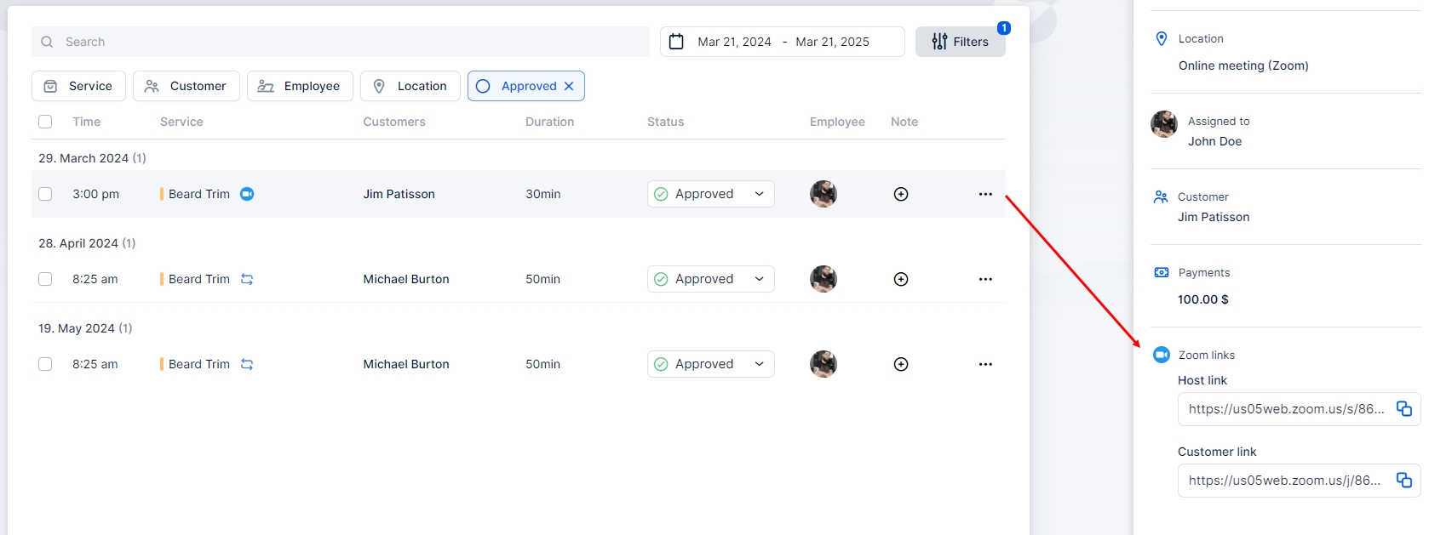Open more options for 19. May appointment
The image size is (1429, 535).
985,364
